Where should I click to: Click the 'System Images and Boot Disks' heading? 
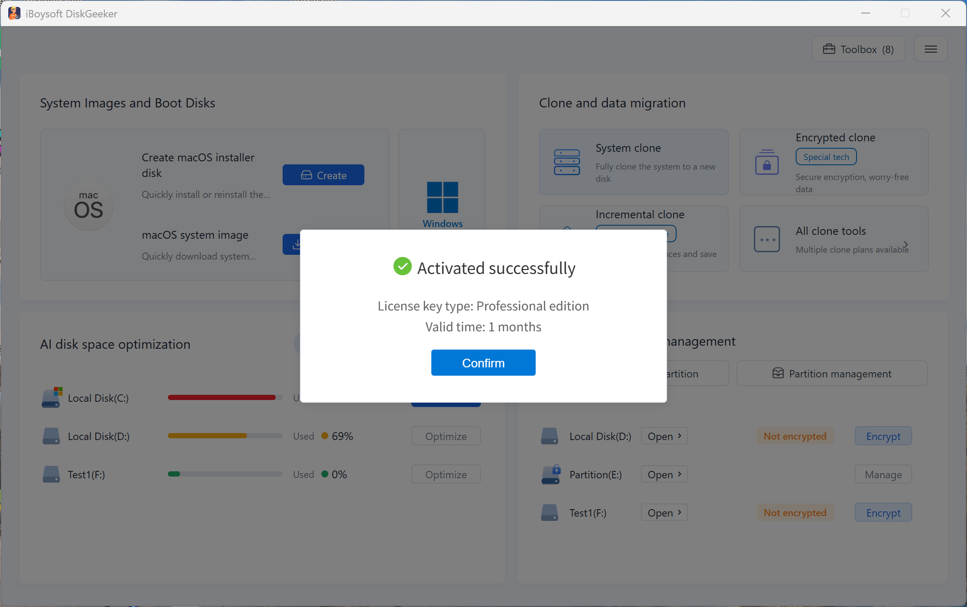127,103
